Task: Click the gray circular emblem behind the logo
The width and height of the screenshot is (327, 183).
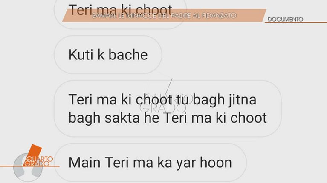Action: [28, 168]
